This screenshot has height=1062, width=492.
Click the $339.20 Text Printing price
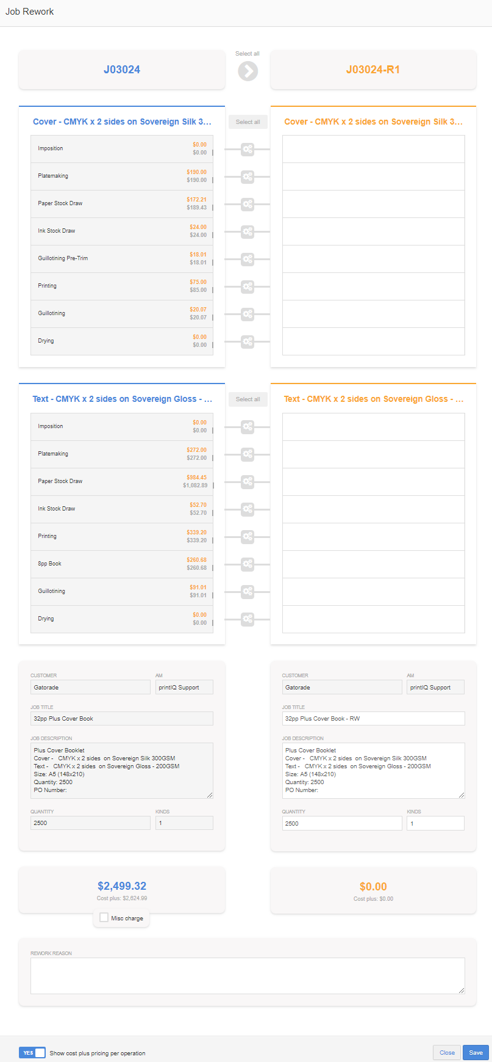[x=197, y=533]
